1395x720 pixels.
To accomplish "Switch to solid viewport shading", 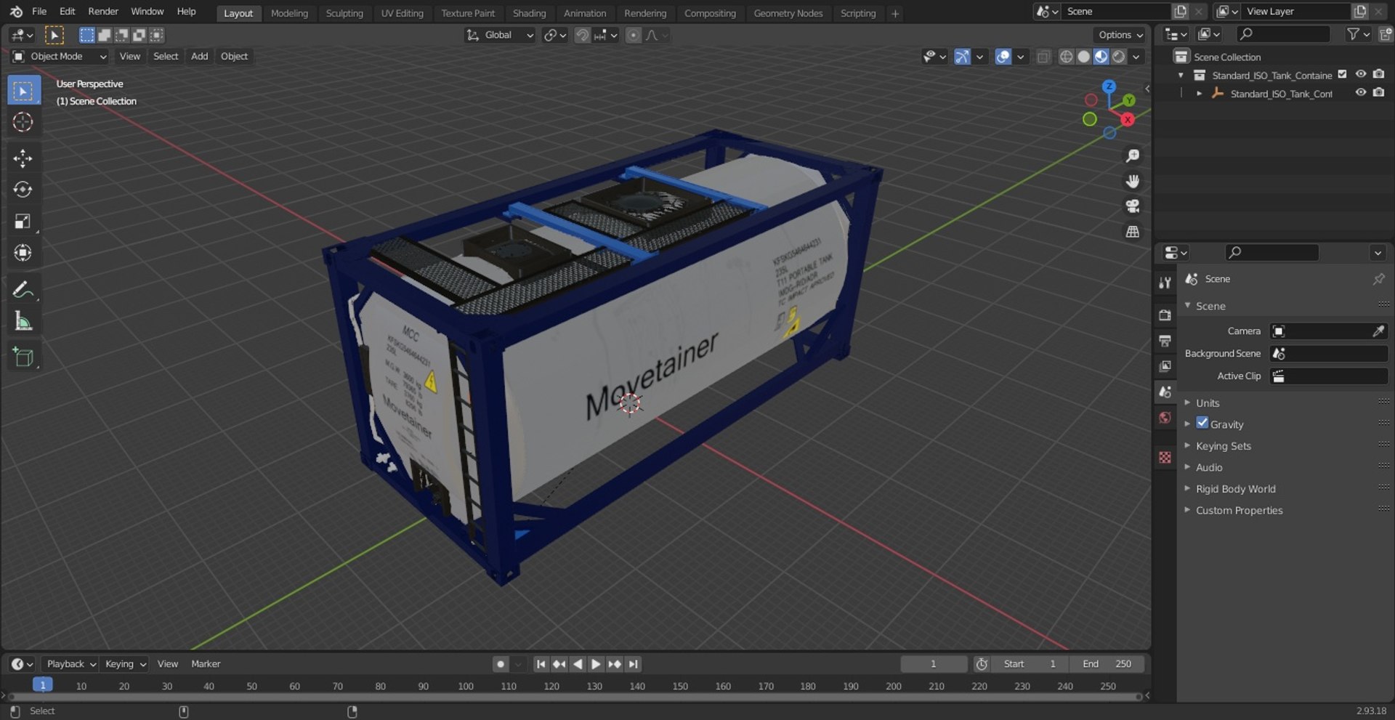I will click(1083, 57).
